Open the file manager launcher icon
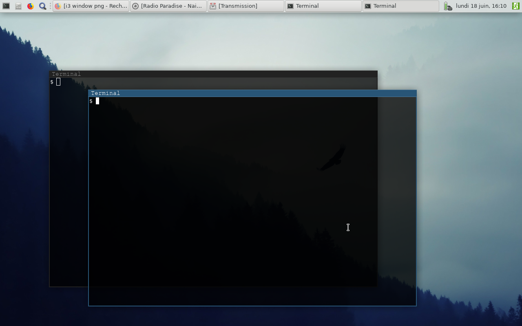 [18, 6]
